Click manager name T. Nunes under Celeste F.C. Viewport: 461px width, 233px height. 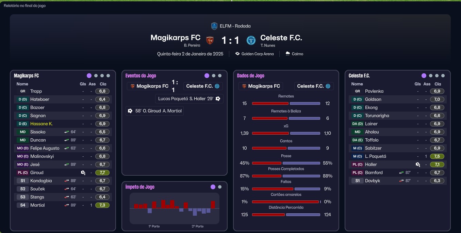268,45
